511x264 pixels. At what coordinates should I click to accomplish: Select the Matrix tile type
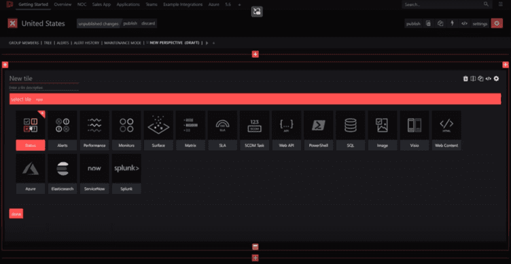(190, 131)
